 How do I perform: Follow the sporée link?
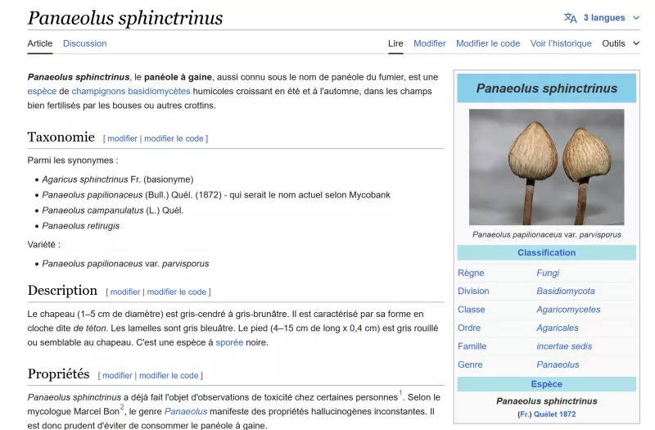coord(229,342)
